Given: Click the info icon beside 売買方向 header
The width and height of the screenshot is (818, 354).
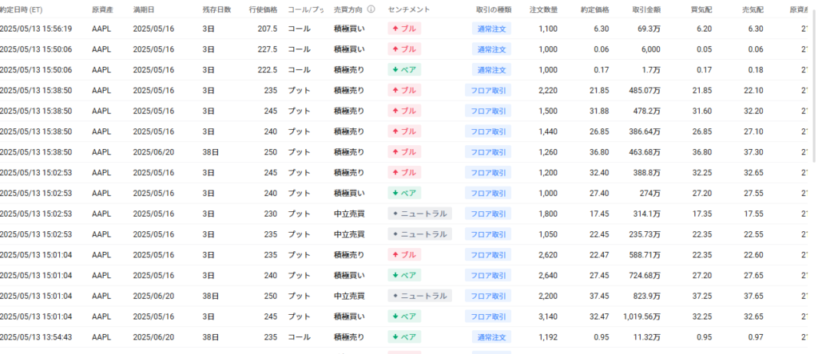Looking at the screenshot, I should pos(371,10).
